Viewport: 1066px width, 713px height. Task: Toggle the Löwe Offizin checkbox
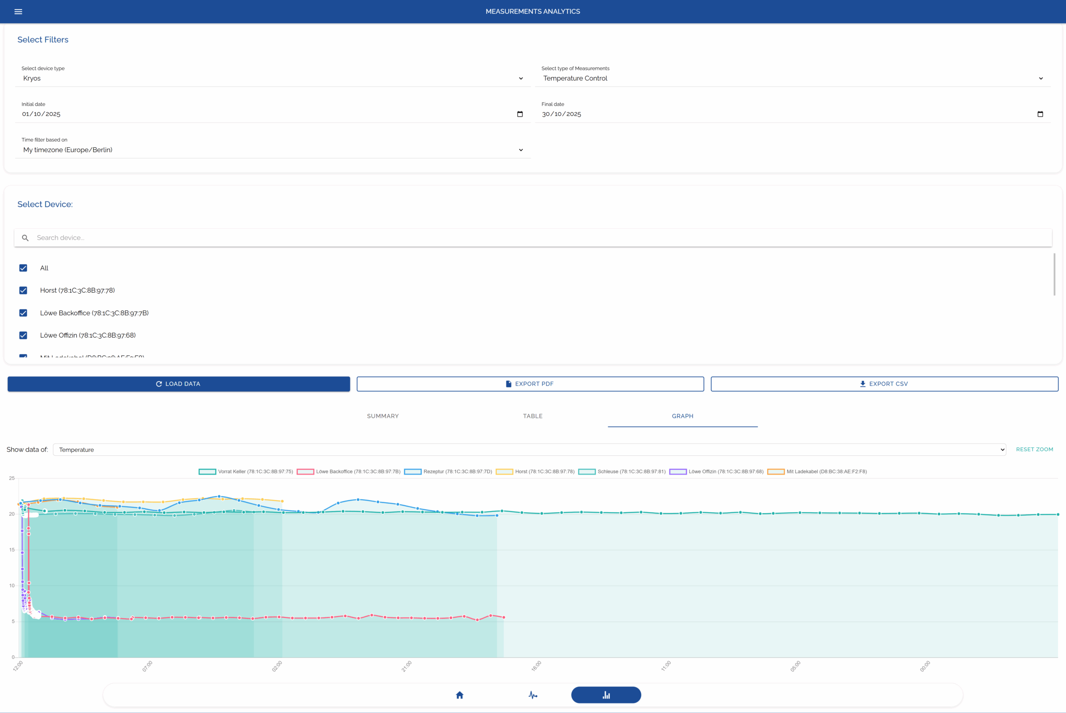23,335
